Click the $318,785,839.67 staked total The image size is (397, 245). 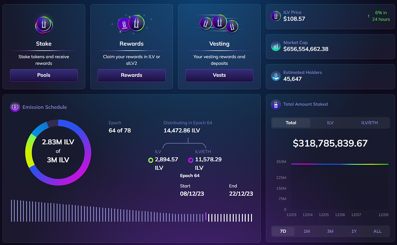(x=330, y=143)
